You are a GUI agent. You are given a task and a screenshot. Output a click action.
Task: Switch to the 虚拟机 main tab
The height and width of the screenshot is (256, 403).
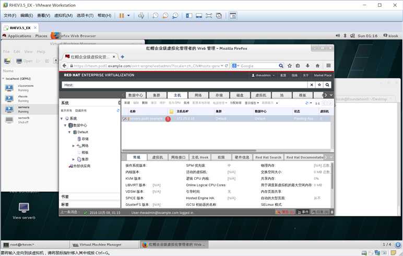coord(260,95)
